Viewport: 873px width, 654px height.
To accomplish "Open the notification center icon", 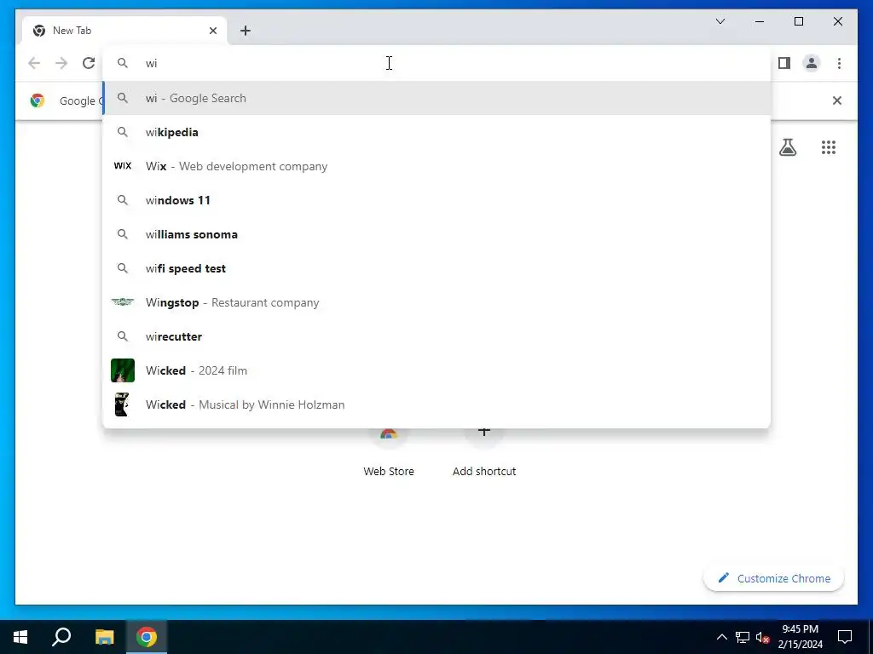I will pos(845,637).
